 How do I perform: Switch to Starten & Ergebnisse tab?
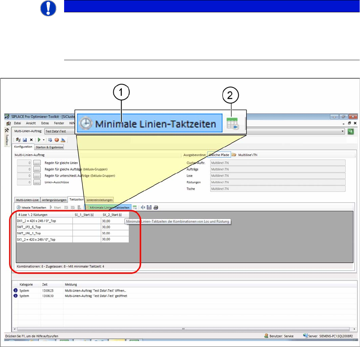(x=49, y=147)
